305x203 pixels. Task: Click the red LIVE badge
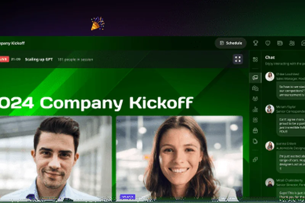click(x=4, y=59)
